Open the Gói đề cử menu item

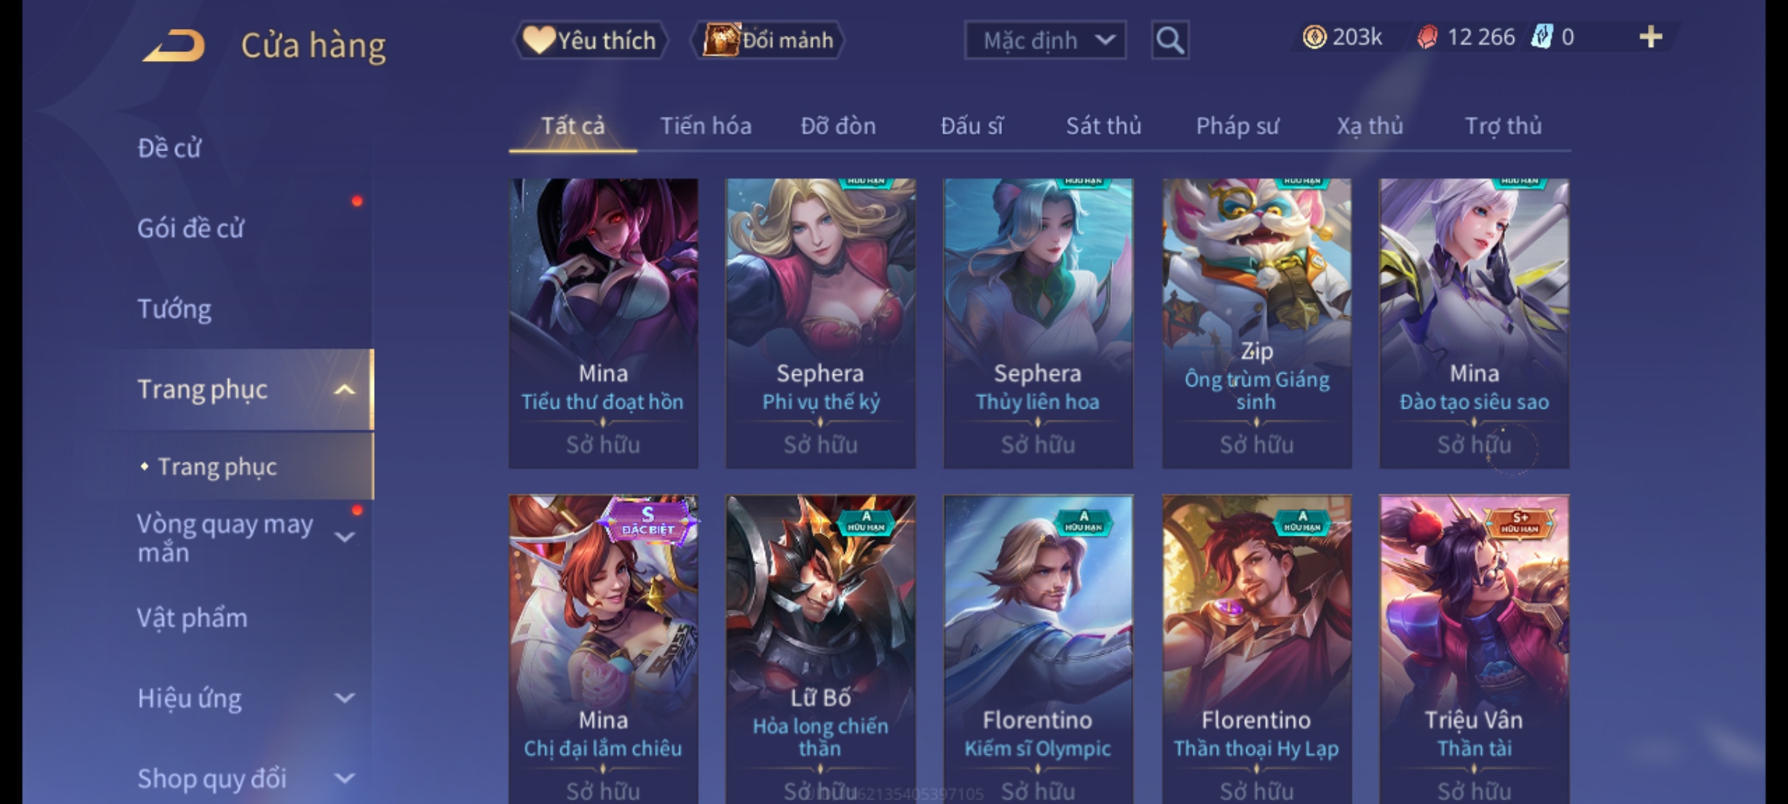(x=191, y=228)
